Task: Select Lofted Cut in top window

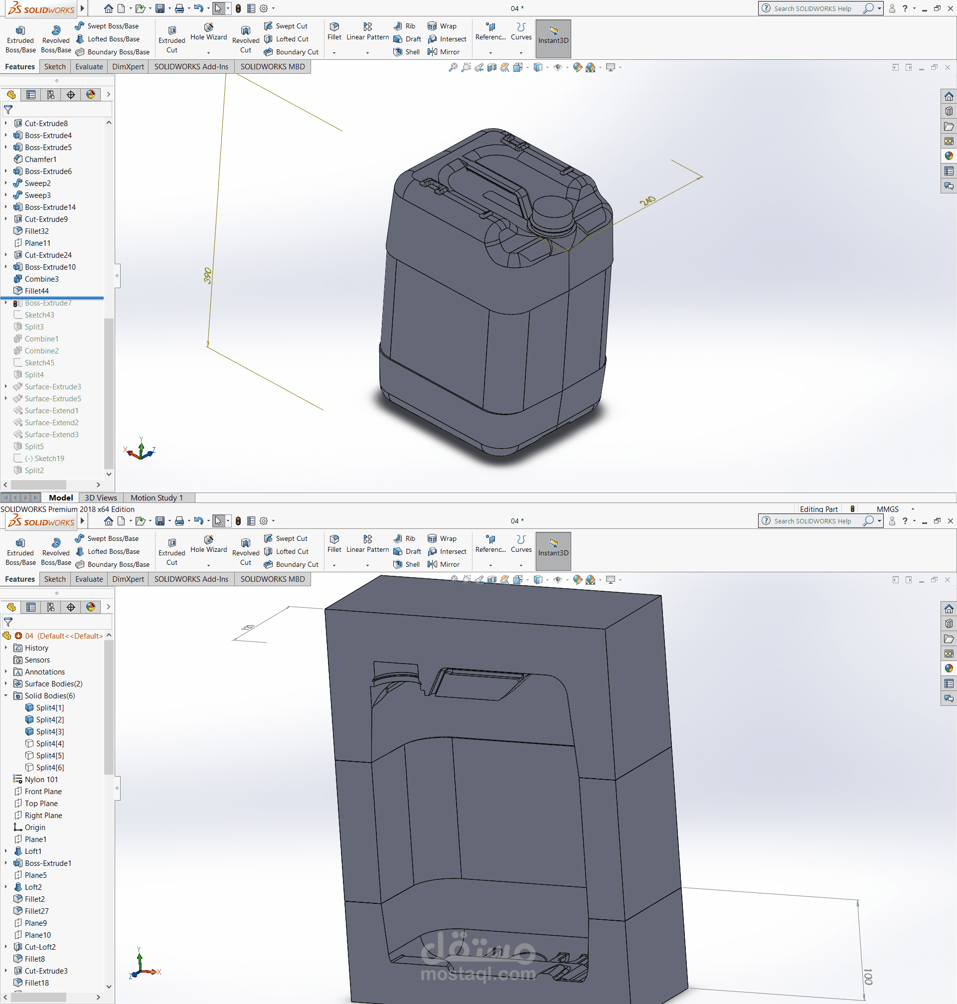Action: [286, 39]
